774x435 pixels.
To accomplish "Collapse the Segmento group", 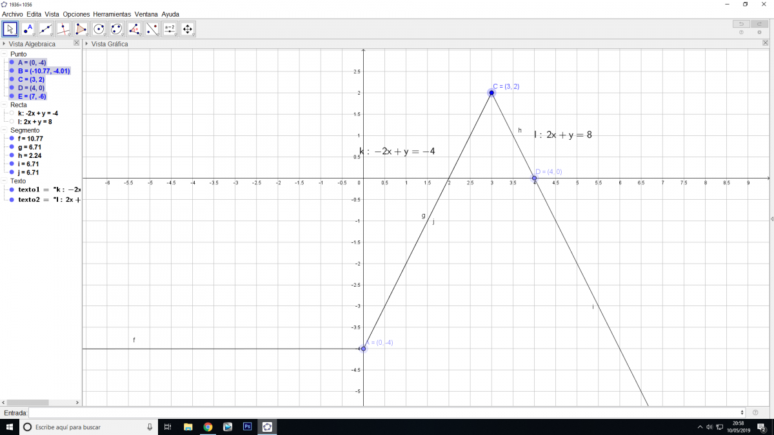I will (5, 130).
